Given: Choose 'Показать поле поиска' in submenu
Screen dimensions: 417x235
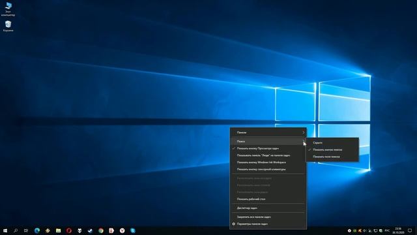Looking at the screenshot, I should click(332, 157).
